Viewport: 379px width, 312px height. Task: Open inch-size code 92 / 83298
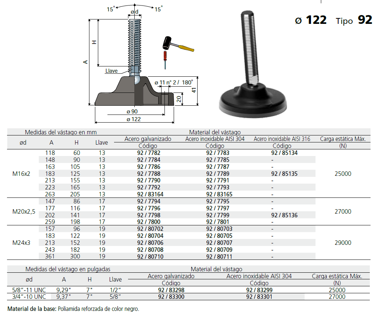(x=171, y=290)
